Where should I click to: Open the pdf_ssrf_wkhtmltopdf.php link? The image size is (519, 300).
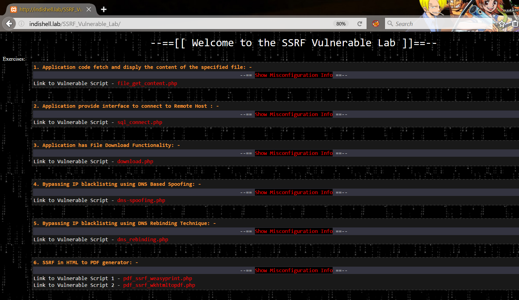point(159,285)
